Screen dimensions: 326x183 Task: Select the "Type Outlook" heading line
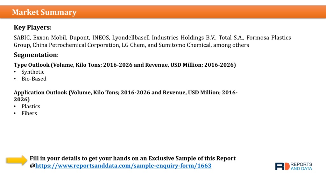[125, 65]
